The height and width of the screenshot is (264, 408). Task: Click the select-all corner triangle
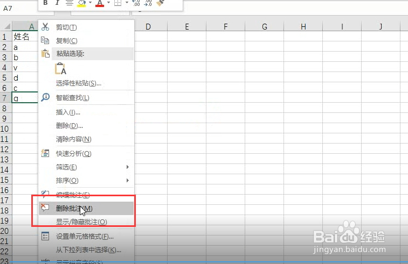click(6, 26)
